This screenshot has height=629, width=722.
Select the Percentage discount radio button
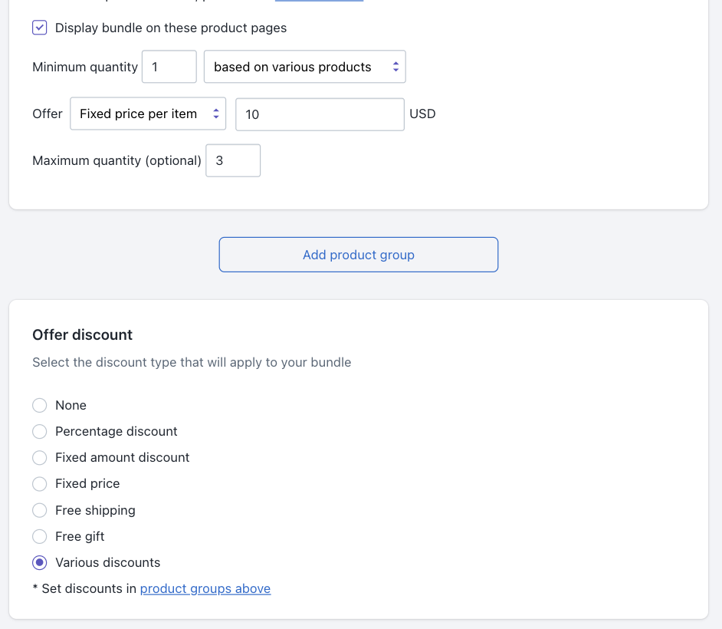click(x=40, y=432)
